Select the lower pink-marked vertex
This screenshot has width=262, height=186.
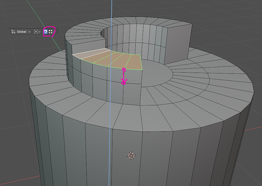[123, 83]
